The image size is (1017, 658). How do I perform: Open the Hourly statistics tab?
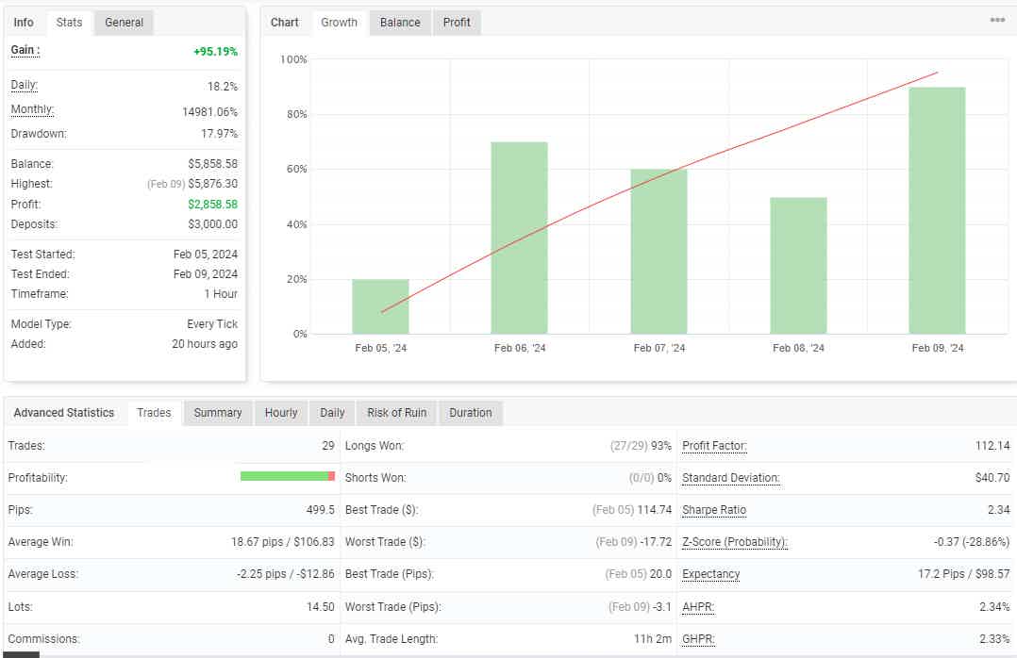280,412
